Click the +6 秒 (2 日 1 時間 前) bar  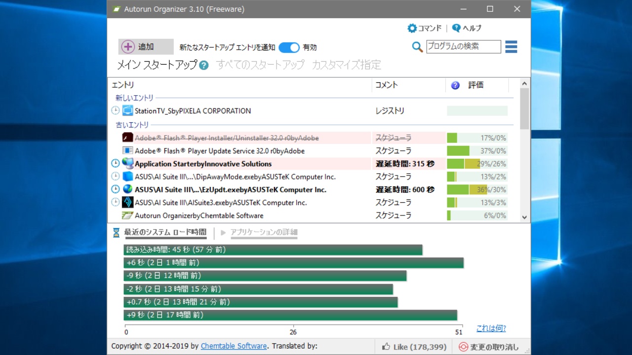(294, 263)
